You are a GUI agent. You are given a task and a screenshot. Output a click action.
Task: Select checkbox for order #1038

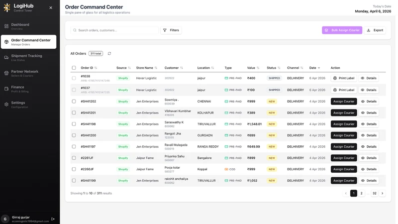pos(74,78)
